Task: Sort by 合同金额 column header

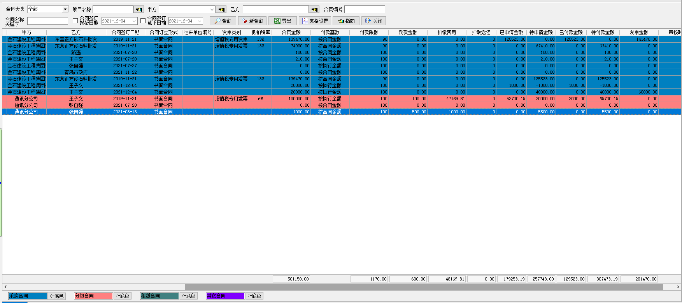Action: (291, 32)
